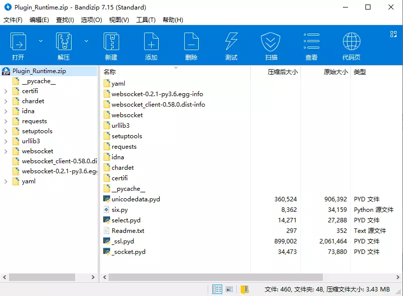Open the File (文件) menu
Screen dimensions: 403x296
point(13,20)
